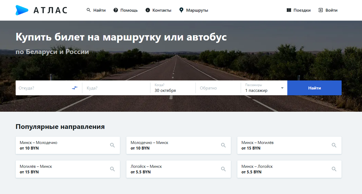Click the по Беларуси и России subtitle
Image resolution: width=362 pixels, height=194 pixels.
pyautogui.click(x=52, y=52)
